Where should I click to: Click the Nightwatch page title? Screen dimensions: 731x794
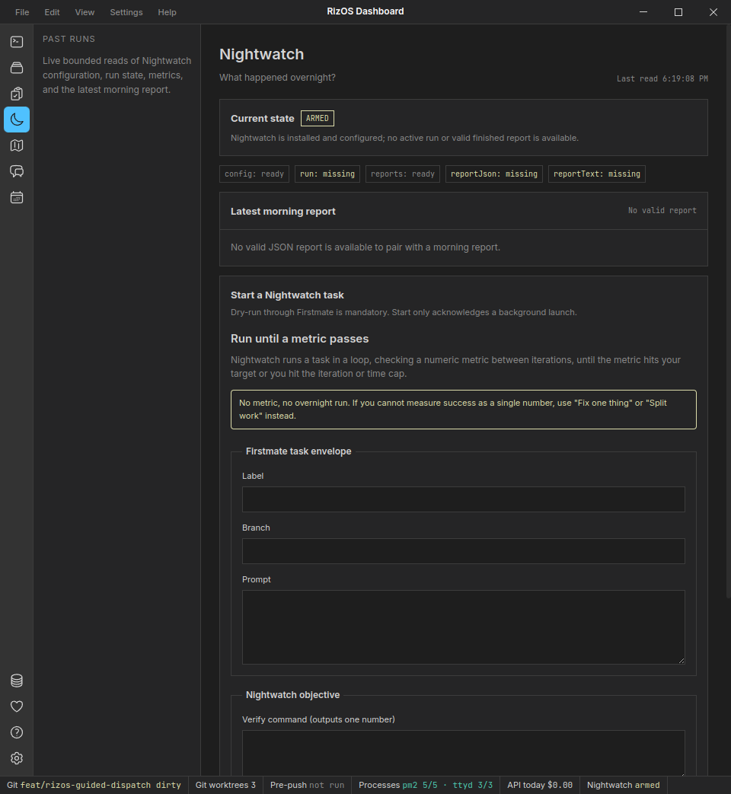(x=261, y=54)
